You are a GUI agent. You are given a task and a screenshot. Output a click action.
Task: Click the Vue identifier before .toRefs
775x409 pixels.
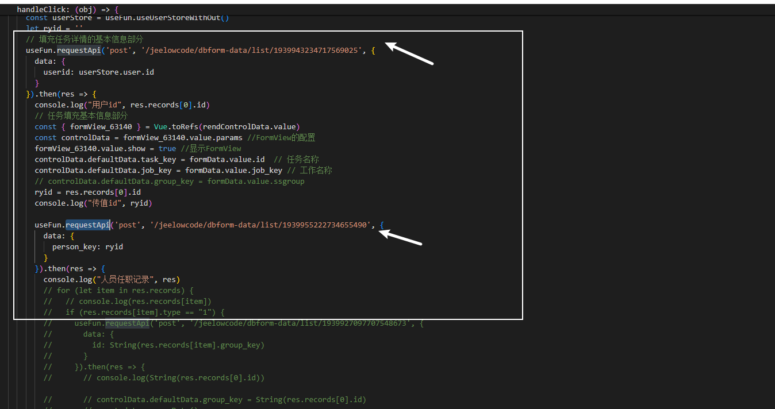(160, 127)
